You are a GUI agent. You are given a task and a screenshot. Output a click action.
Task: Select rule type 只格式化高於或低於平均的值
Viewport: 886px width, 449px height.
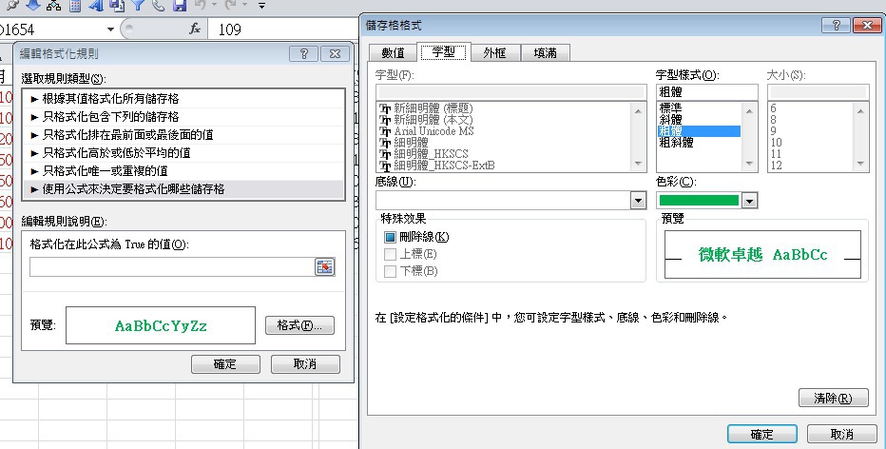[x=183, y=153]
